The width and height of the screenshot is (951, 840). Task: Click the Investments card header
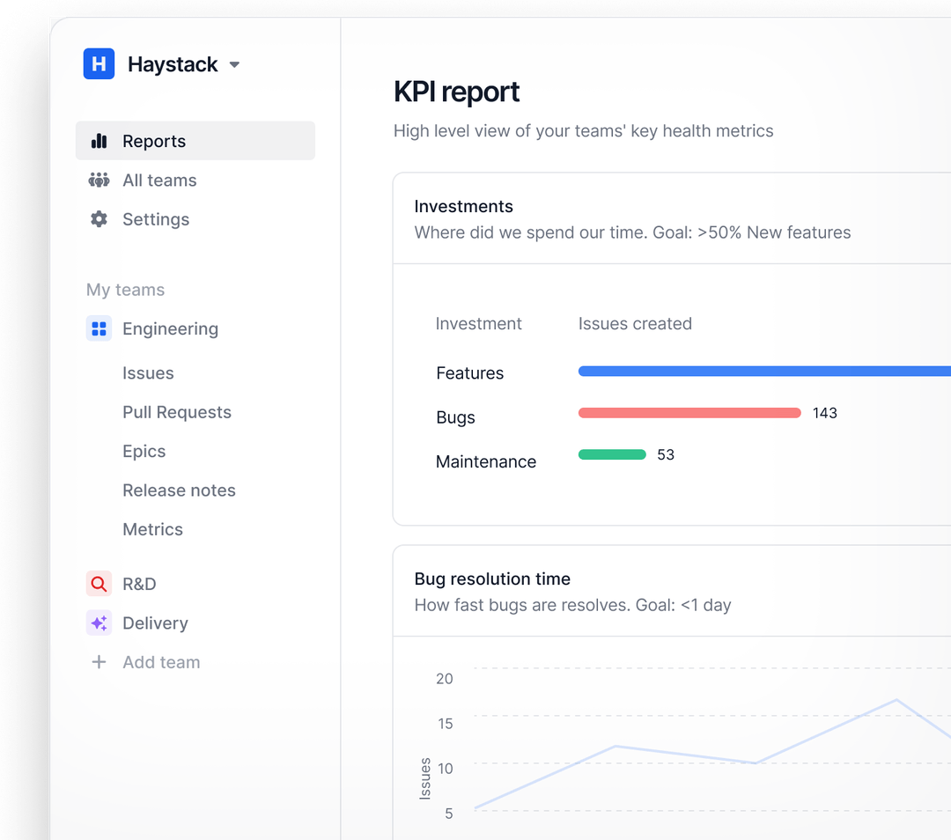(x=464, y=206)
